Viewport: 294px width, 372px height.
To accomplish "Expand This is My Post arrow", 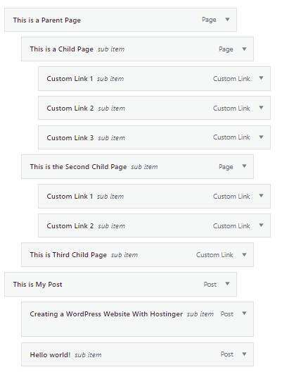I will 227,284.
